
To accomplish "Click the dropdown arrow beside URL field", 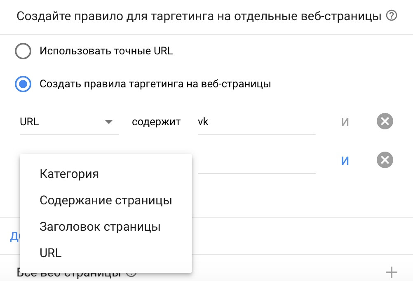I will pyautogui.click(x=109, y=121).
